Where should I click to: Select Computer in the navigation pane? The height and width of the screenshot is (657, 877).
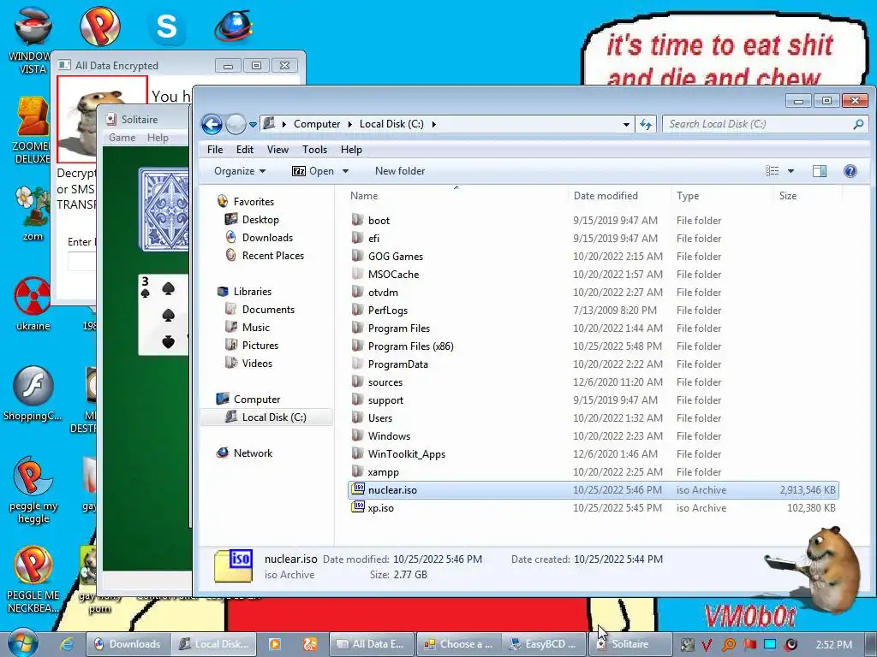click(x=257, y=400)
